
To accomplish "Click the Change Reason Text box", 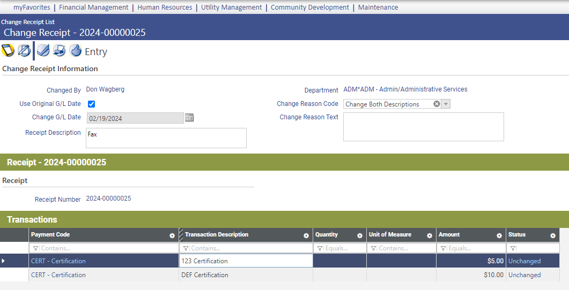I will pos(424,127).
